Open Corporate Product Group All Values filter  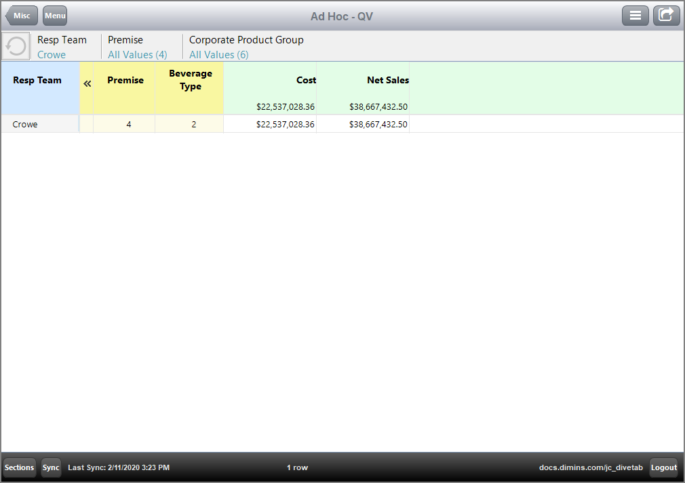(218, 55)
